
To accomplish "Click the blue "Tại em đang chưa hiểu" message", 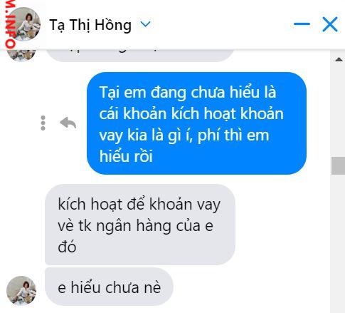I will (x=196, y=123).
